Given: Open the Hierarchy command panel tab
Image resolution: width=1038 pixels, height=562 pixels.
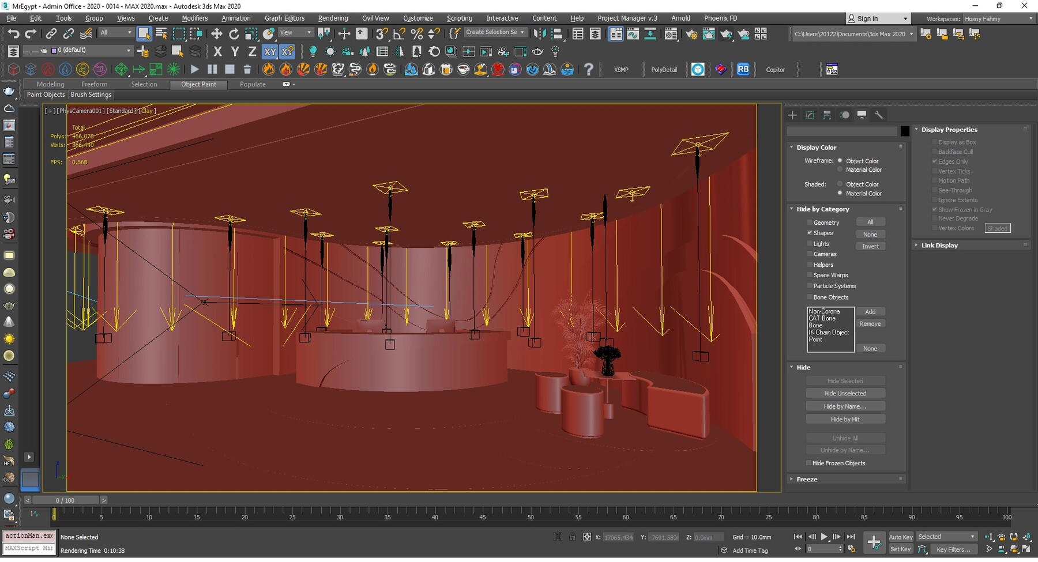Looking at the screenshot, I should (827, 115).
